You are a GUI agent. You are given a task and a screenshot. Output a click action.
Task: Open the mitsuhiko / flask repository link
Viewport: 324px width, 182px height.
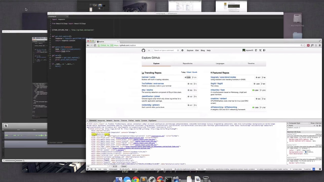(218, 90)
